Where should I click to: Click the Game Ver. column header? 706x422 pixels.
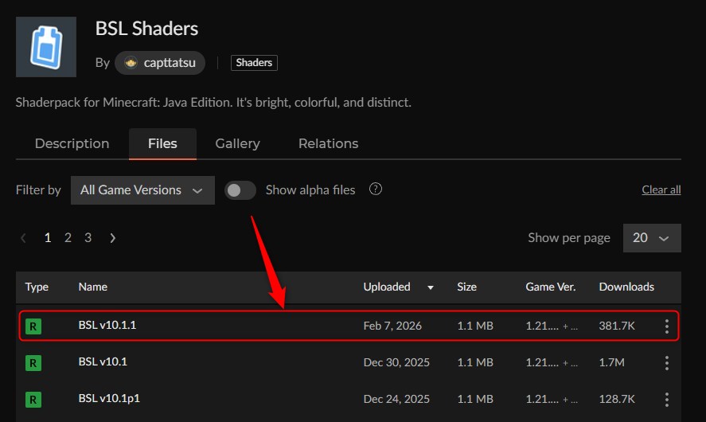coord(550,287)
